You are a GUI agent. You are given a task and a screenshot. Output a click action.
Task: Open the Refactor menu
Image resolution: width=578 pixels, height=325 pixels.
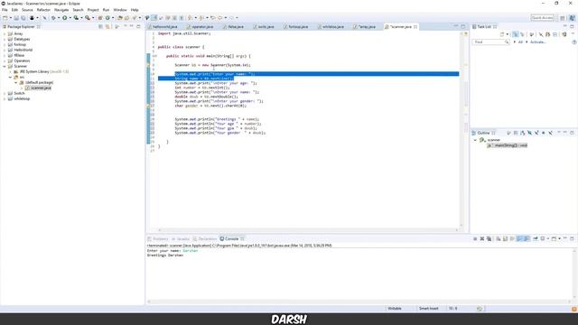pyautogui.click(x=43, y=10)
